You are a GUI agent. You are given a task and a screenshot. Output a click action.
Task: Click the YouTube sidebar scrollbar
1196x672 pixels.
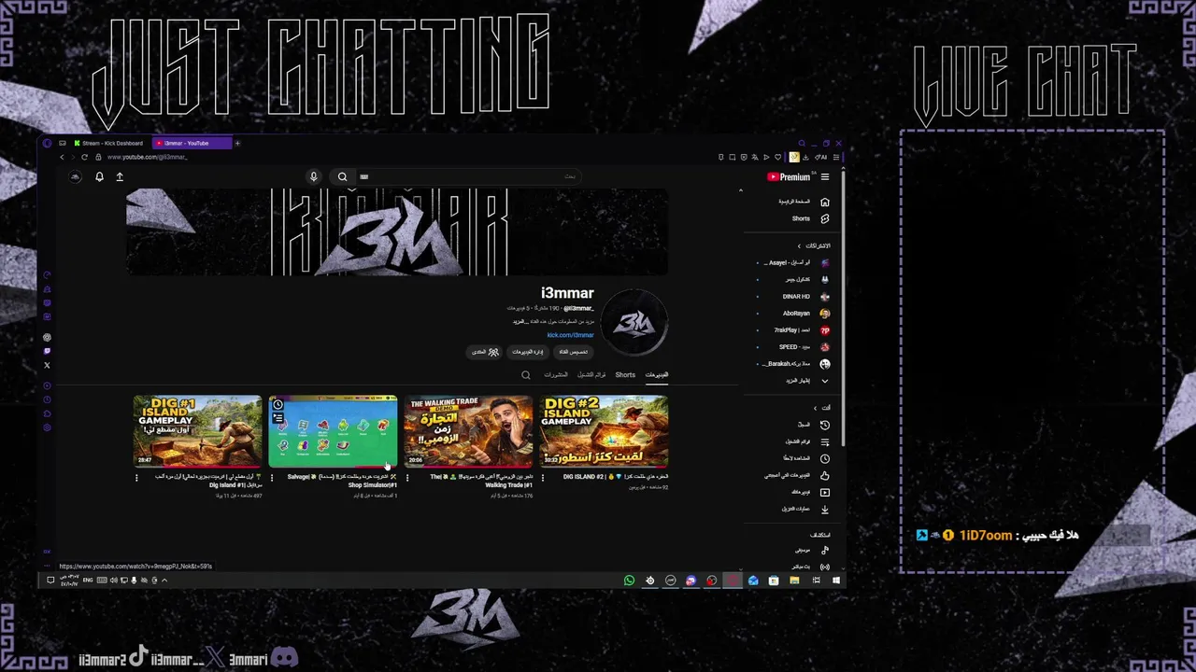[844, 308]
